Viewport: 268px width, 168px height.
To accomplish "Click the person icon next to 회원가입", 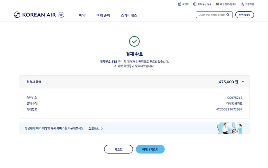I will pos(242,4).
